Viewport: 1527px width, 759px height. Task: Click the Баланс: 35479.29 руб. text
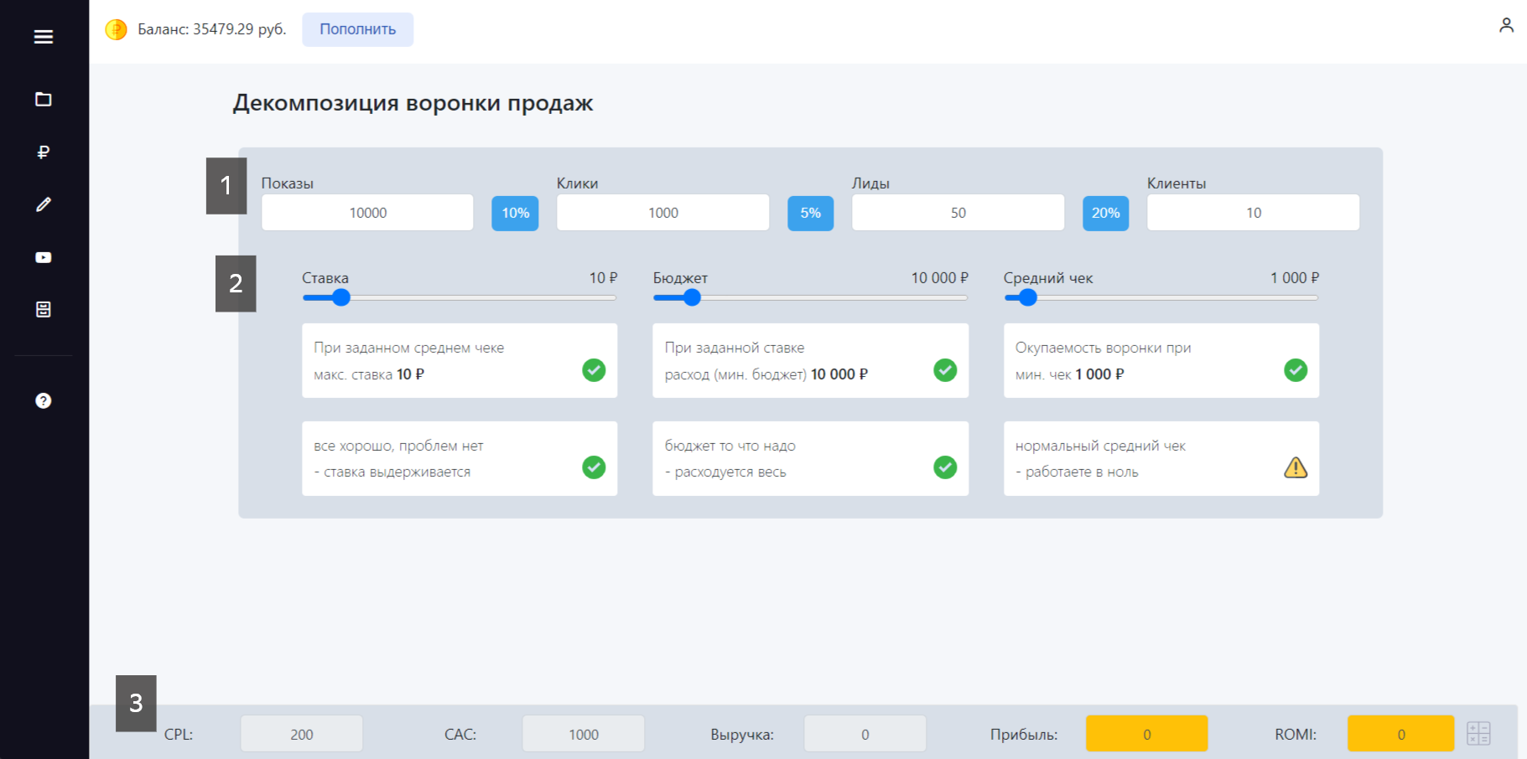coord(212,29)
